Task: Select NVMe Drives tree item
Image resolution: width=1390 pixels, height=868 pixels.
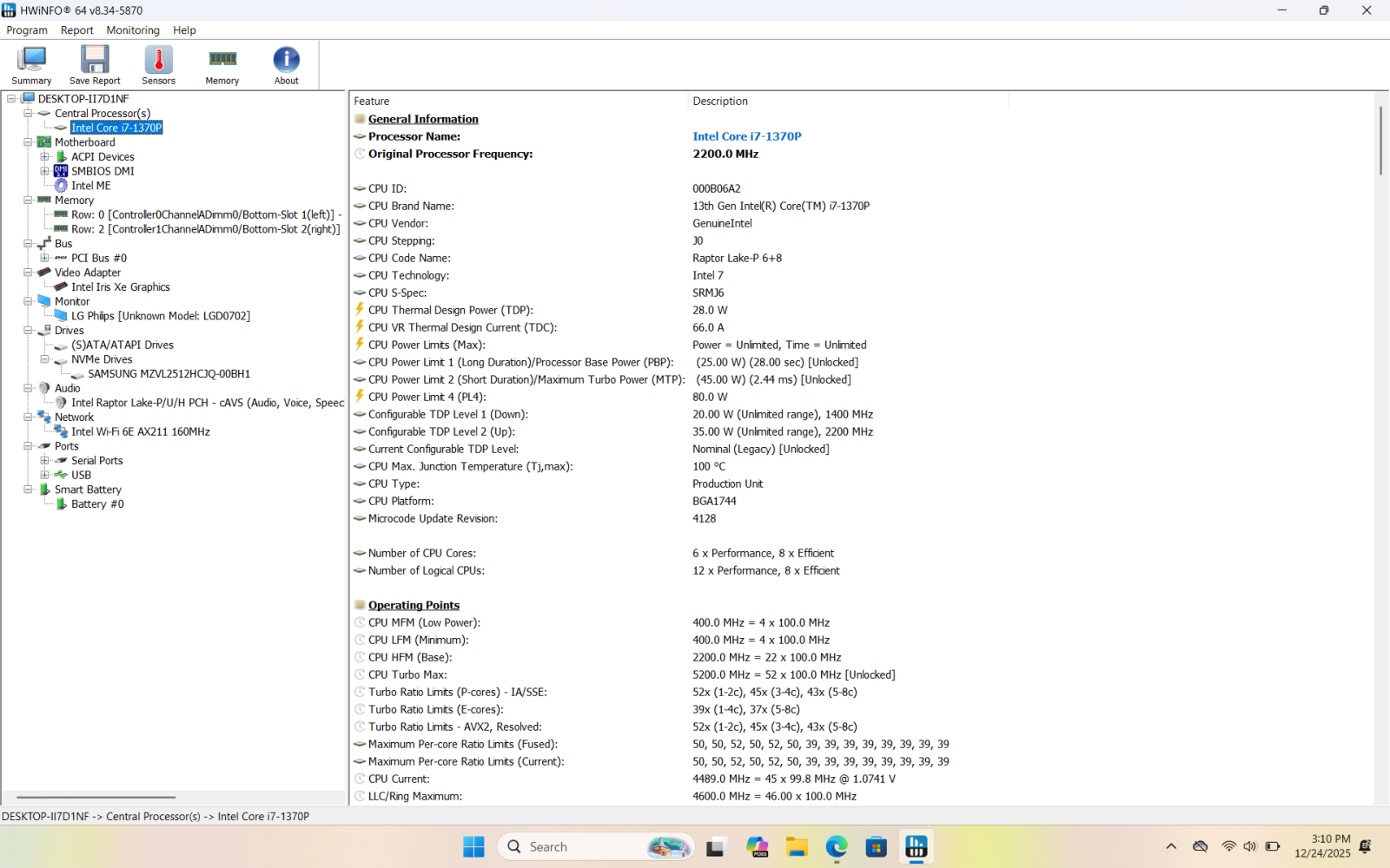Action: [x=102, y=359]
